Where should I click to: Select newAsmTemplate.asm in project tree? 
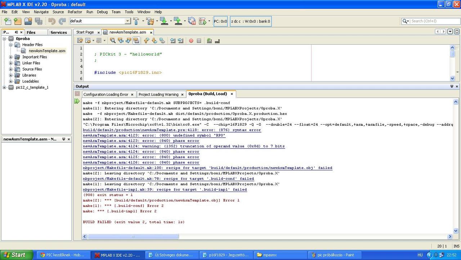[47, 51]
